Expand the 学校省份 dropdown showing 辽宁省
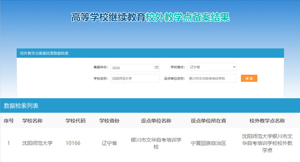 click(212, 67)
